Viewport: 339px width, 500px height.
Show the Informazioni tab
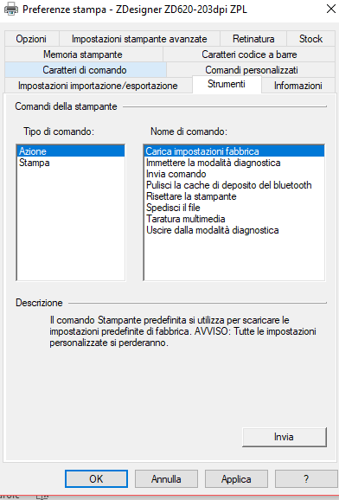pyautogui.click(x=298, y=86)
